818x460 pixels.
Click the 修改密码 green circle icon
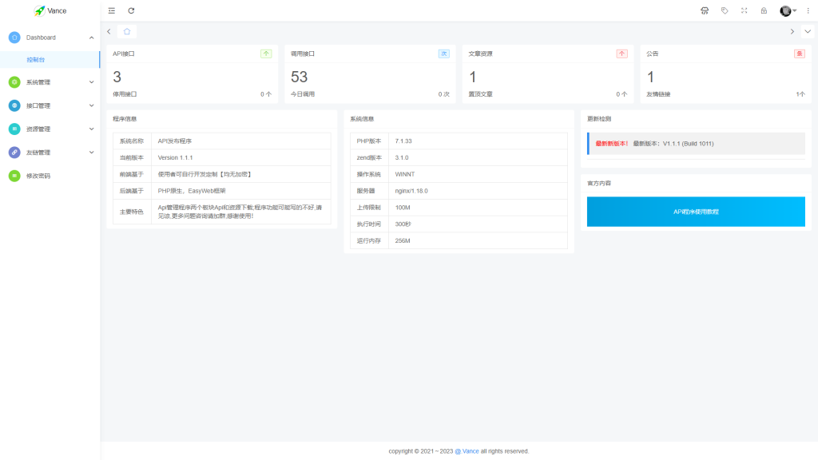(14, 176)
